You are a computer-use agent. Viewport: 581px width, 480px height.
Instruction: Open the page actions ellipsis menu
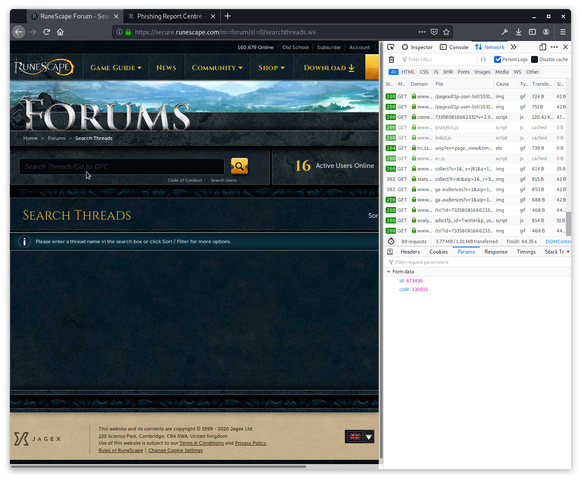coord(422,32)
